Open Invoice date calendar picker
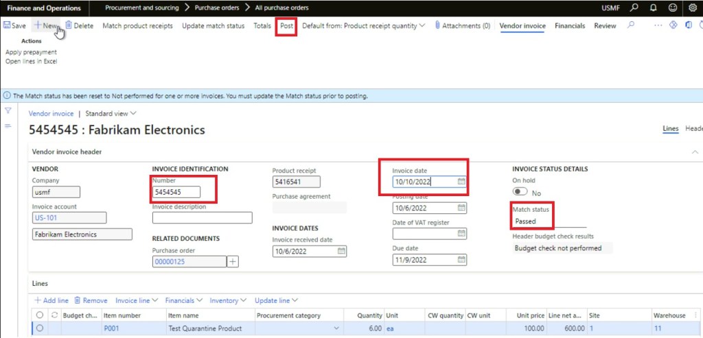703x338 pixels. [x=461, y=182]
